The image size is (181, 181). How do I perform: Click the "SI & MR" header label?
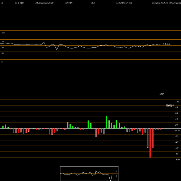19,3
